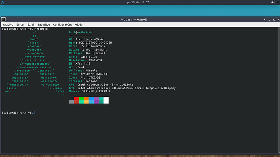Click the 'Shell: bash 5.1.4' line
Viewport: 280px width, 157px height.
pos(83,57)
